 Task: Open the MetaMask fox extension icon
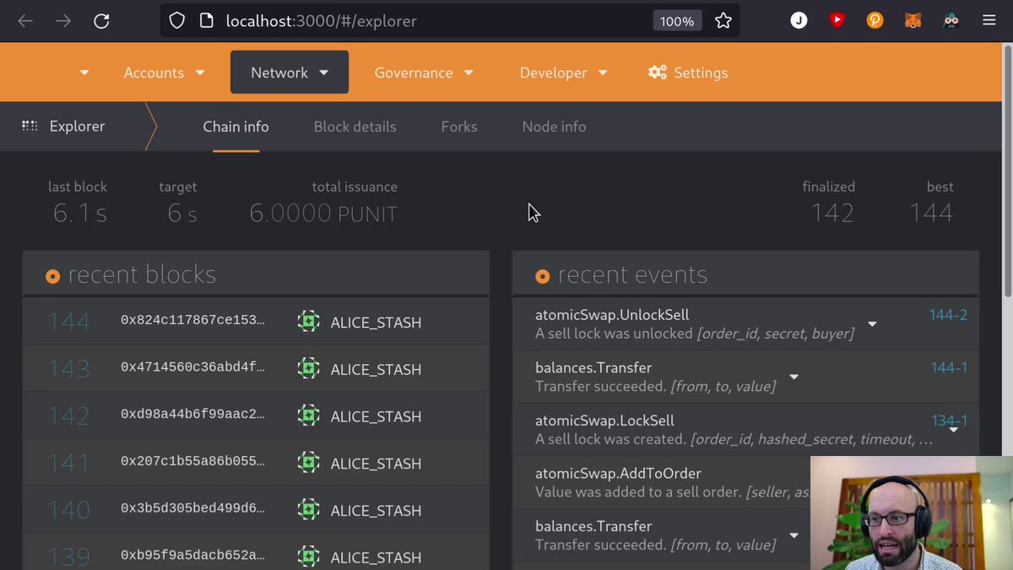[913, 21]
